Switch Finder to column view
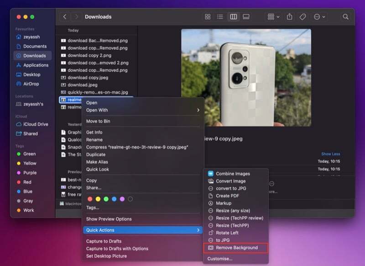365x266 pixels. tap(234, 17)
